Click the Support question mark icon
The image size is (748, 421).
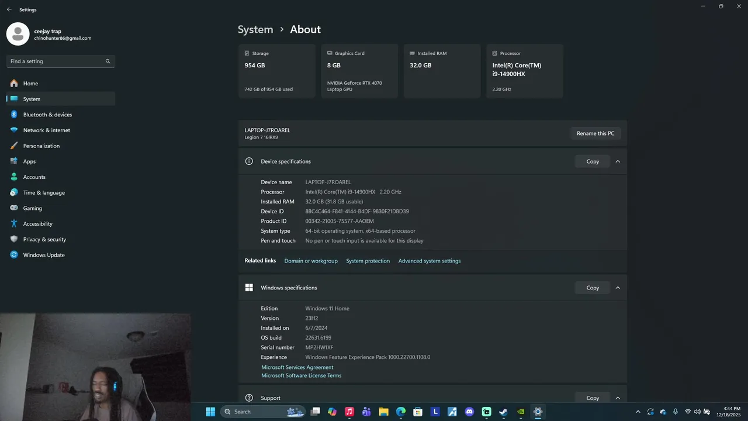tap(249, 398)
